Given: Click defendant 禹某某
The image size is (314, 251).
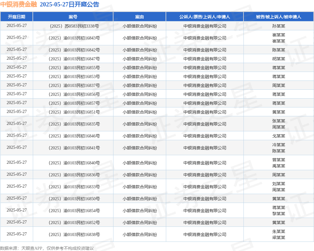Looking at the screenshot, I should (278, 166).
